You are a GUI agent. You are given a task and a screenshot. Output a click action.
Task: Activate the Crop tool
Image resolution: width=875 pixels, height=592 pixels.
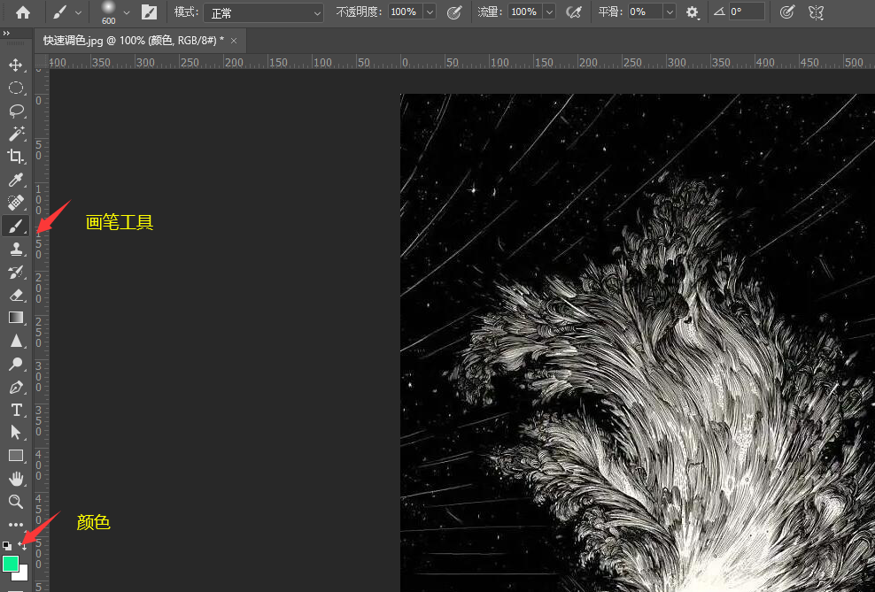click(x=16, y=157)
